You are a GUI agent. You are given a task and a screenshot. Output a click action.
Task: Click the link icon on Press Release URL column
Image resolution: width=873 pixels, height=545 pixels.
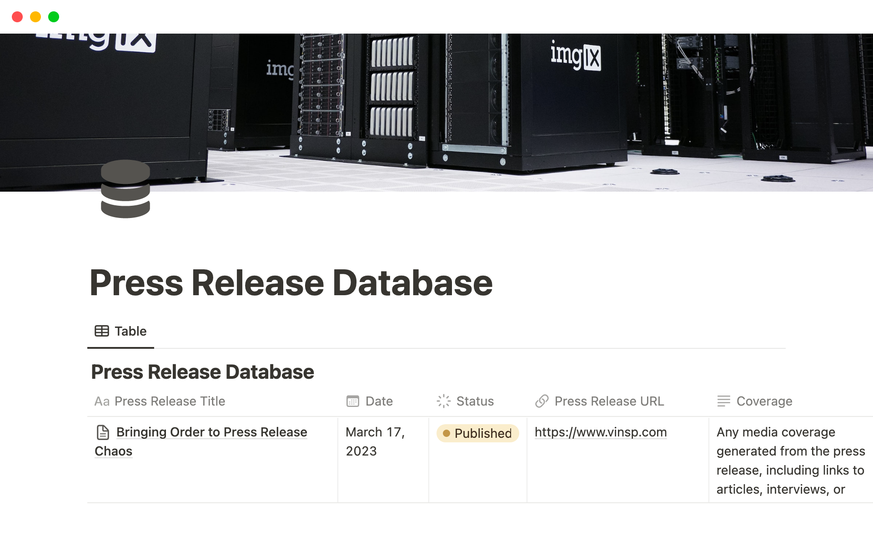tap(542, 401)
